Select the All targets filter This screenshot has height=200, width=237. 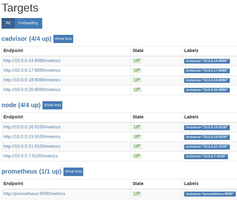point(8,23)
